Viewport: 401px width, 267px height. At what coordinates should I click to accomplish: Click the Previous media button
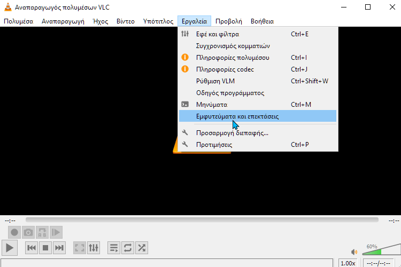coord(32,248)
